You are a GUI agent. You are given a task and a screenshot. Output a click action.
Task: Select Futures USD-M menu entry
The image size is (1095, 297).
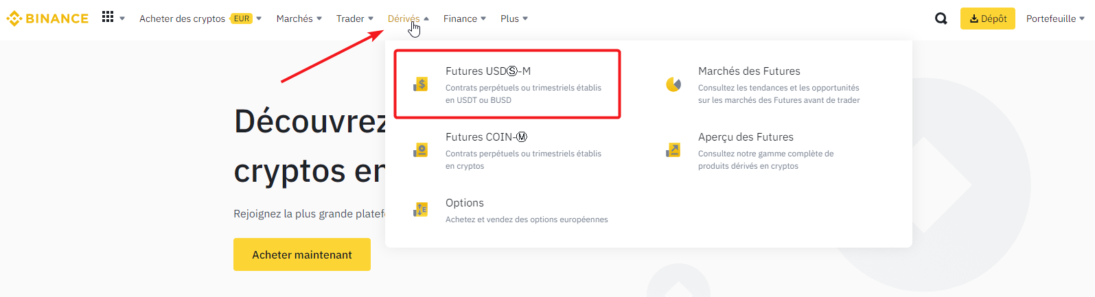click(x=488, y=71)
